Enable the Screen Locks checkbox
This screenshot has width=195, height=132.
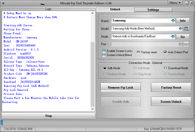click(x=104, y=51)
